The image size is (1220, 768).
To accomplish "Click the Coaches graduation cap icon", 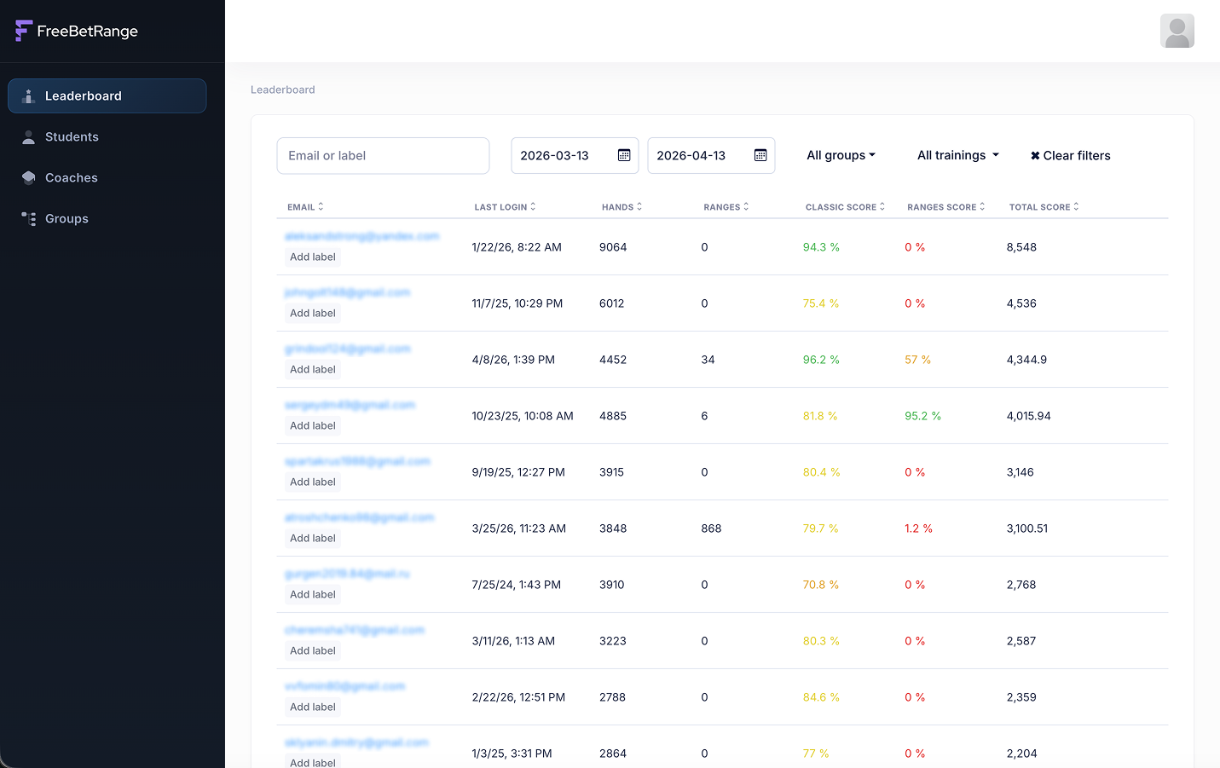I will click(x=28, y=178).
